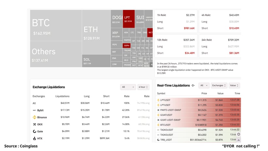Click the Liquidations column header
This screenshot has height=151, width=268.
click(x=62, y=96)
